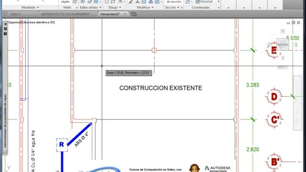Open the coordinate system menu below the ViewCube
This screenshot has height=172, width=306.
pos(283,67)
